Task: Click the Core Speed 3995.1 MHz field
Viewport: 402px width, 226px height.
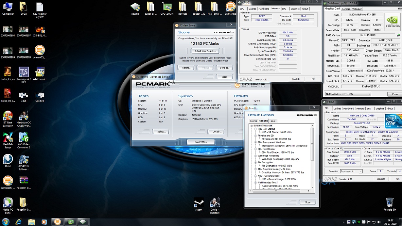Action: tap(350, 152)
